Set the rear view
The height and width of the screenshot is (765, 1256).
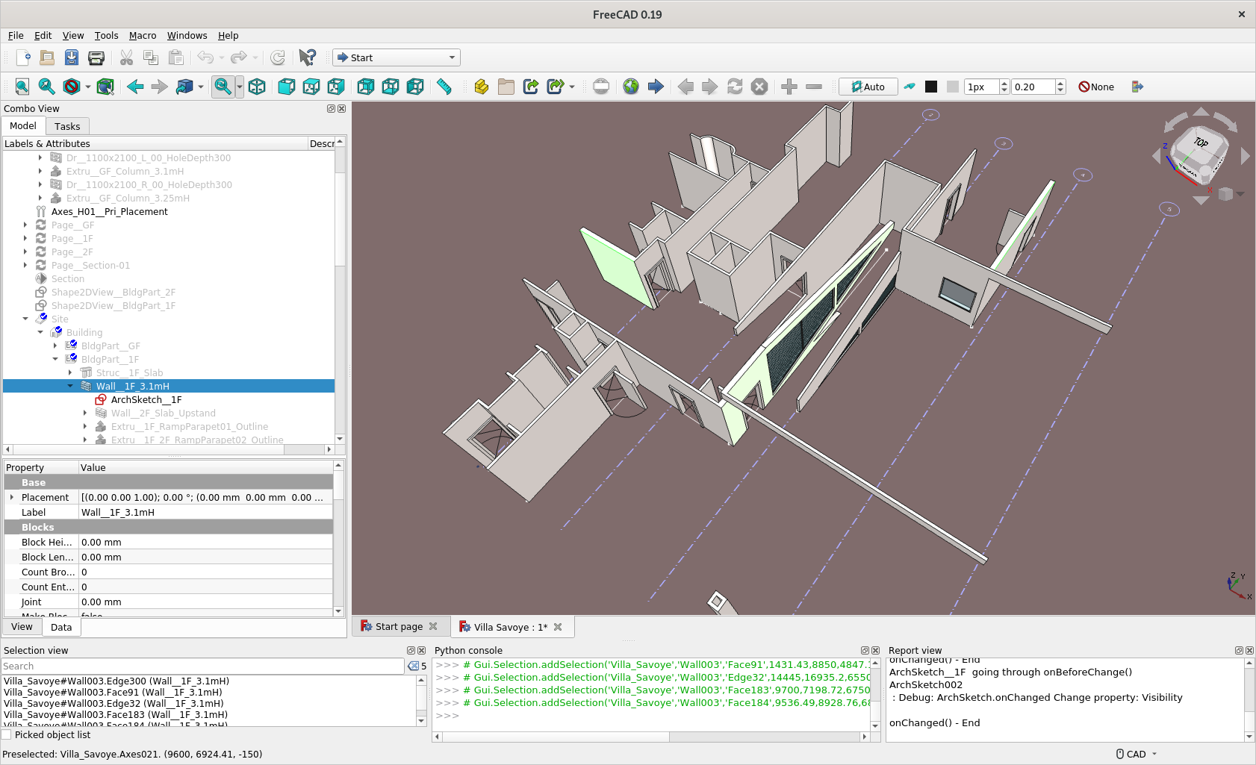(366, 87)
